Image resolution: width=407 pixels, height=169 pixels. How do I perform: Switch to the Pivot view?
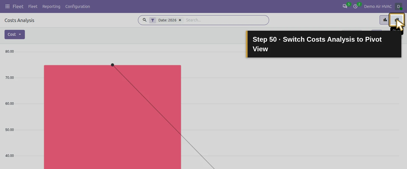point(397,20)
